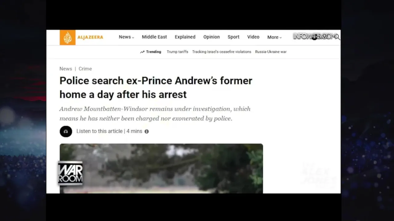The height and width of the screenshot is (221, 394).
Task: Click the Infowars.com watermark
Action: [x=314, y=36]
